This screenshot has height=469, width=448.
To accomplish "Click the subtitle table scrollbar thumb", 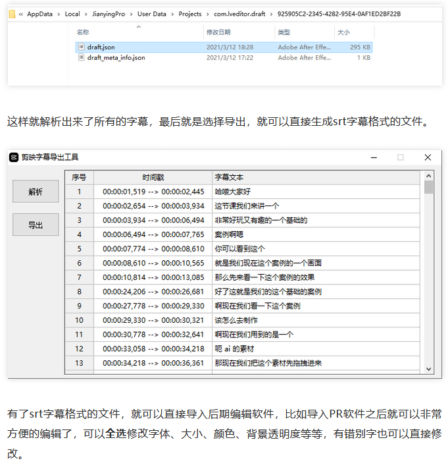I will 428,187.
